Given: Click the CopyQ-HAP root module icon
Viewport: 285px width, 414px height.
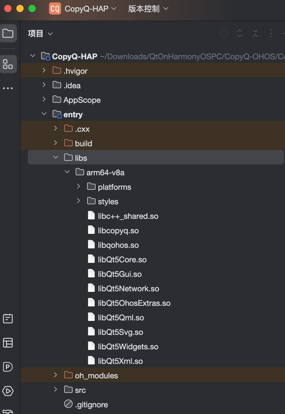Looking at the screenshot, I should [45, 56].
